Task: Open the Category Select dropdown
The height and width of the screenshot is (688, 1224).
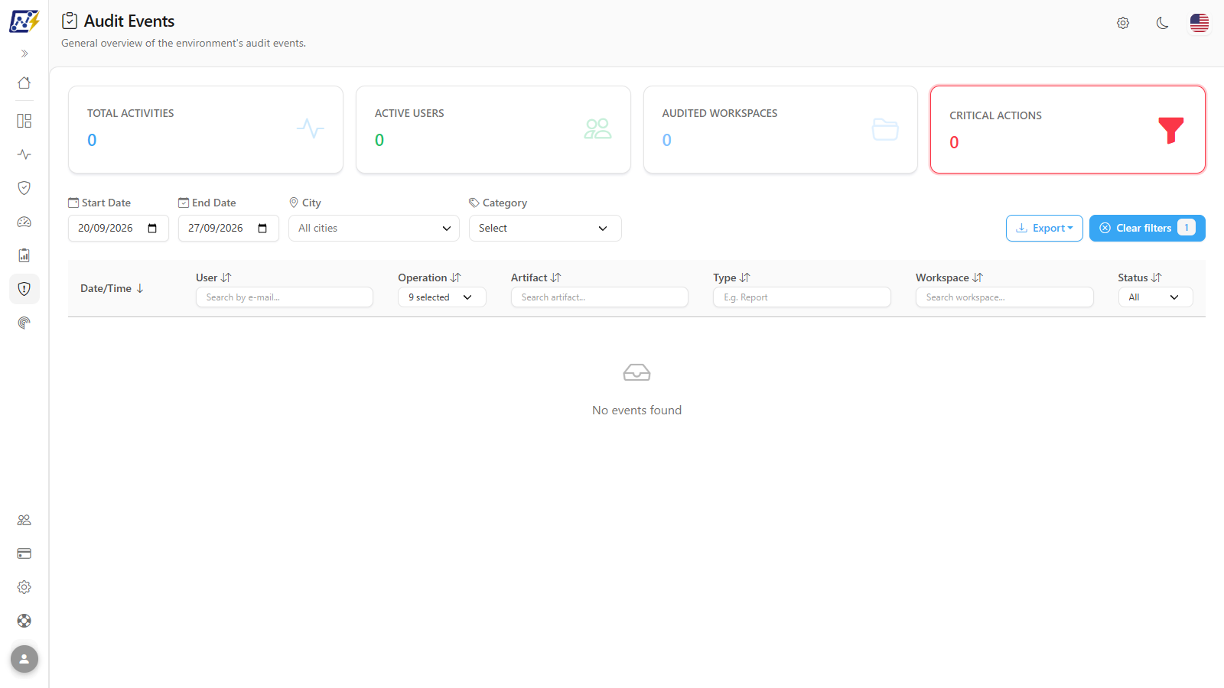Action: pos(545,229)
